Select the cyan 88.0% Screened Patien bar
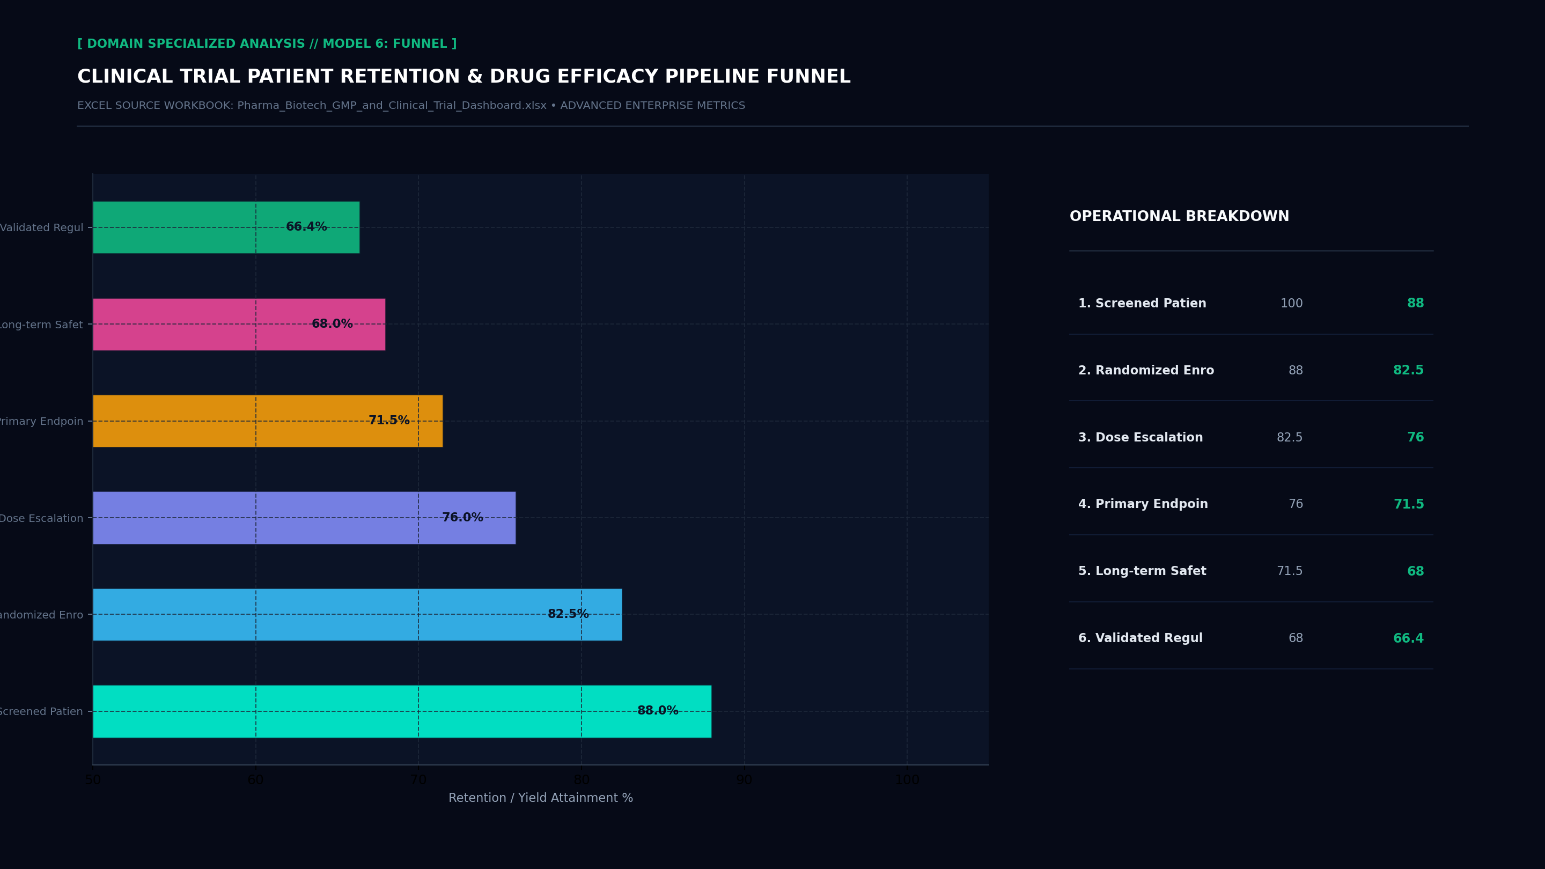The height and width of the screenshot is (869, 1545). tap(402, 711)
